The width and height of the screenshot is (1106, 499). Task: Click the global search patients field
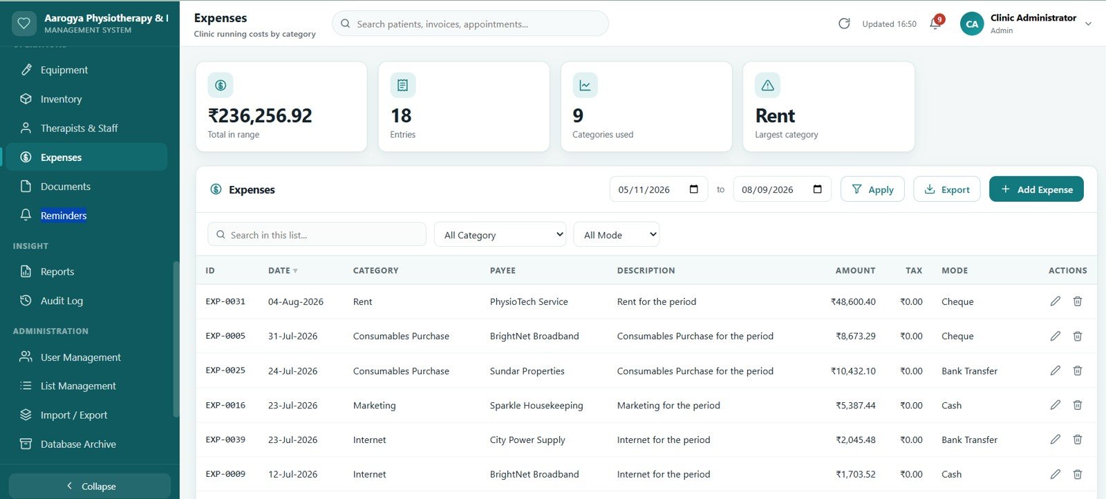pyautogui.click(x=470, y=23)
